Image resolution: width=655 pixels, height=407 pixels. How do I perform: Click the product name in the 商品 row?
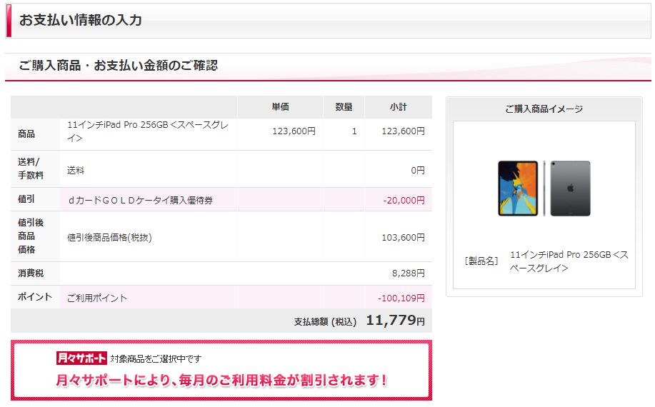tap(147, 131)
